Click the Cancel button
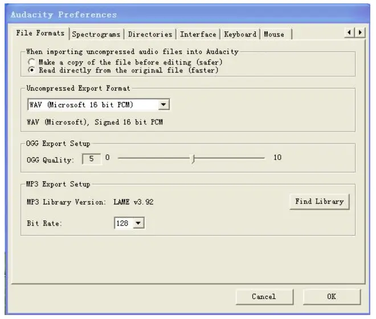This screenshot has width=376, height=319. 264,297
